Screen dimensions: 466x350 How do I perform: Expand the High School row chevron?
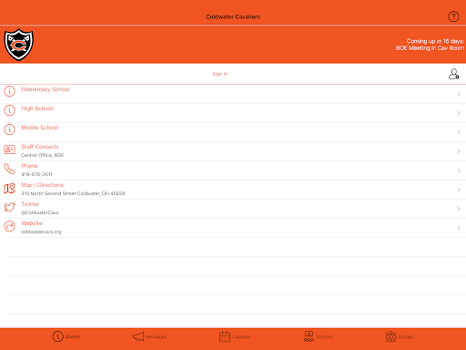click(459, 113)
